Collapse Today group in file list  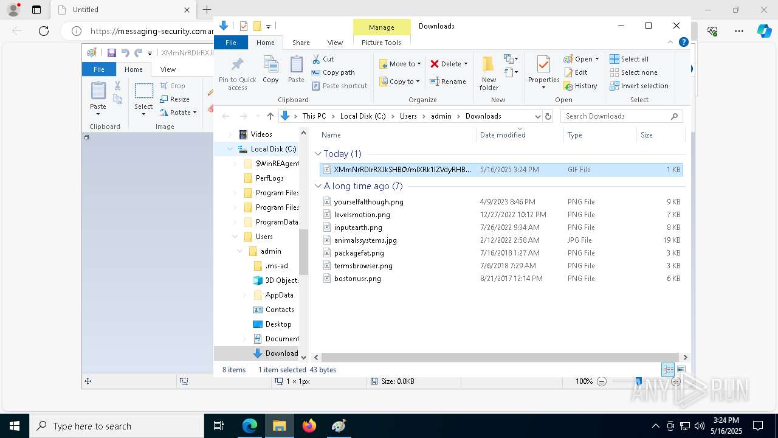318,154
